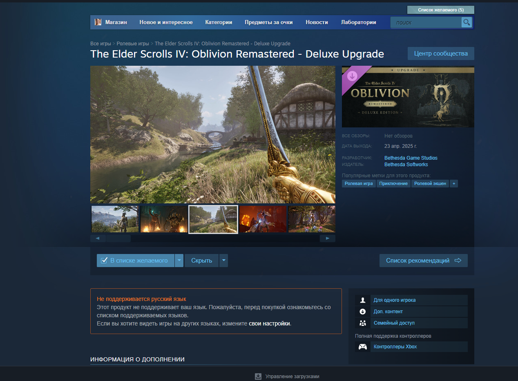Click the ИНФОРМАЦИЯ О ДОПОЛНЕНИИ heading
This screenshot has width=518, height=381.
[x=137, y=359]
